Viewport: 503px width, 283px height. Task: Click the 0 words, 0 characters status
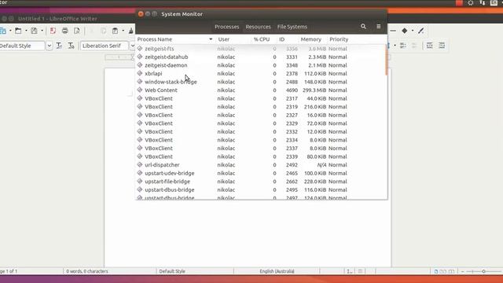pos(87,271)
